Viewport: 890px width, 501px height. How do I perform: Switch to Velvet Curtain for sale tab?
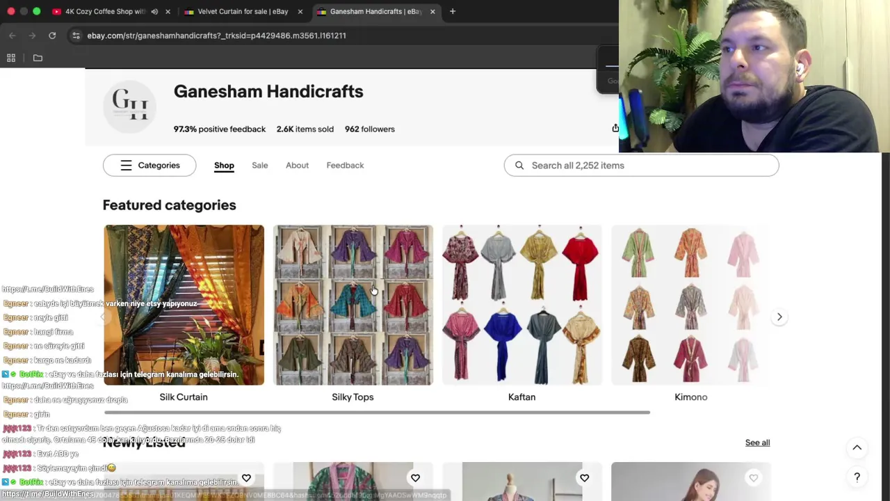click(242, 11)
